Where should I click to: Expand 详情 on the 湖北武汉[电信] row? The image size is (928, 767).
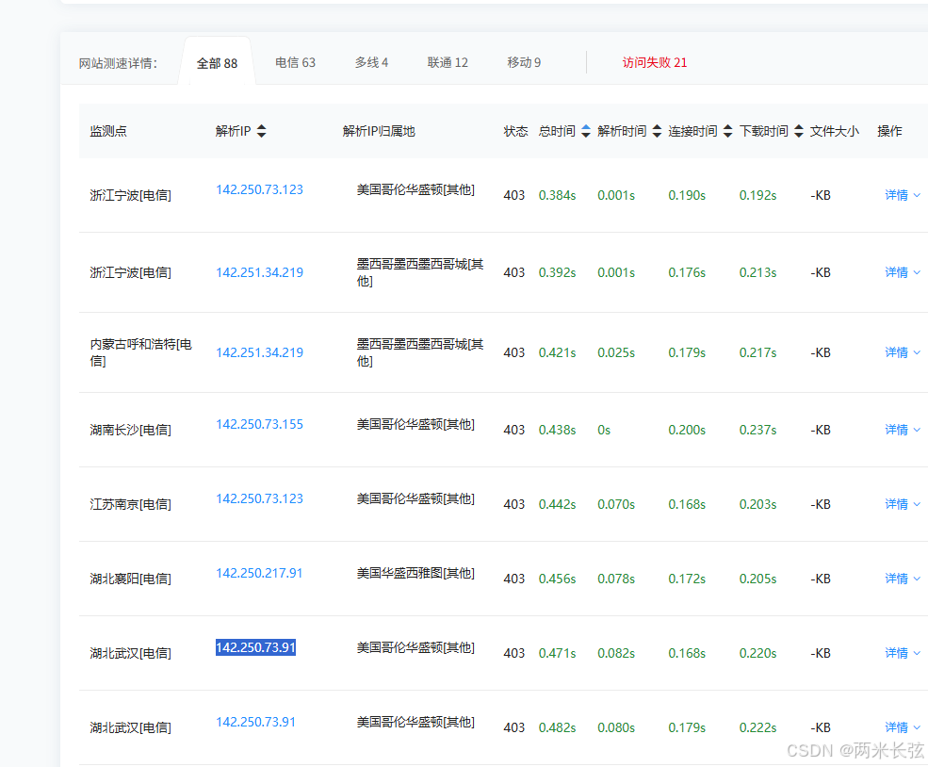(896, 652)
